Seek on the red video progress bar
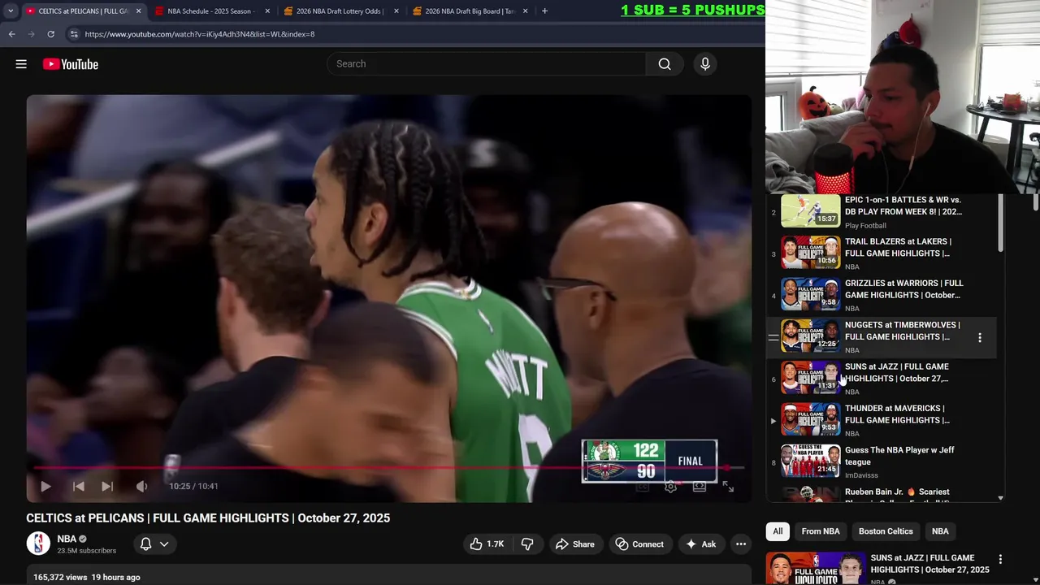Screen dimensions: 1040x585 (x=388, y=468)
